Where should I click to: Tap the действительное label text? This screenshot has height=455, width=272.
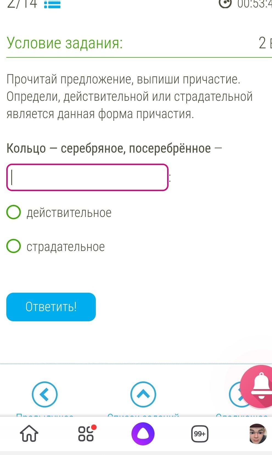69,213
